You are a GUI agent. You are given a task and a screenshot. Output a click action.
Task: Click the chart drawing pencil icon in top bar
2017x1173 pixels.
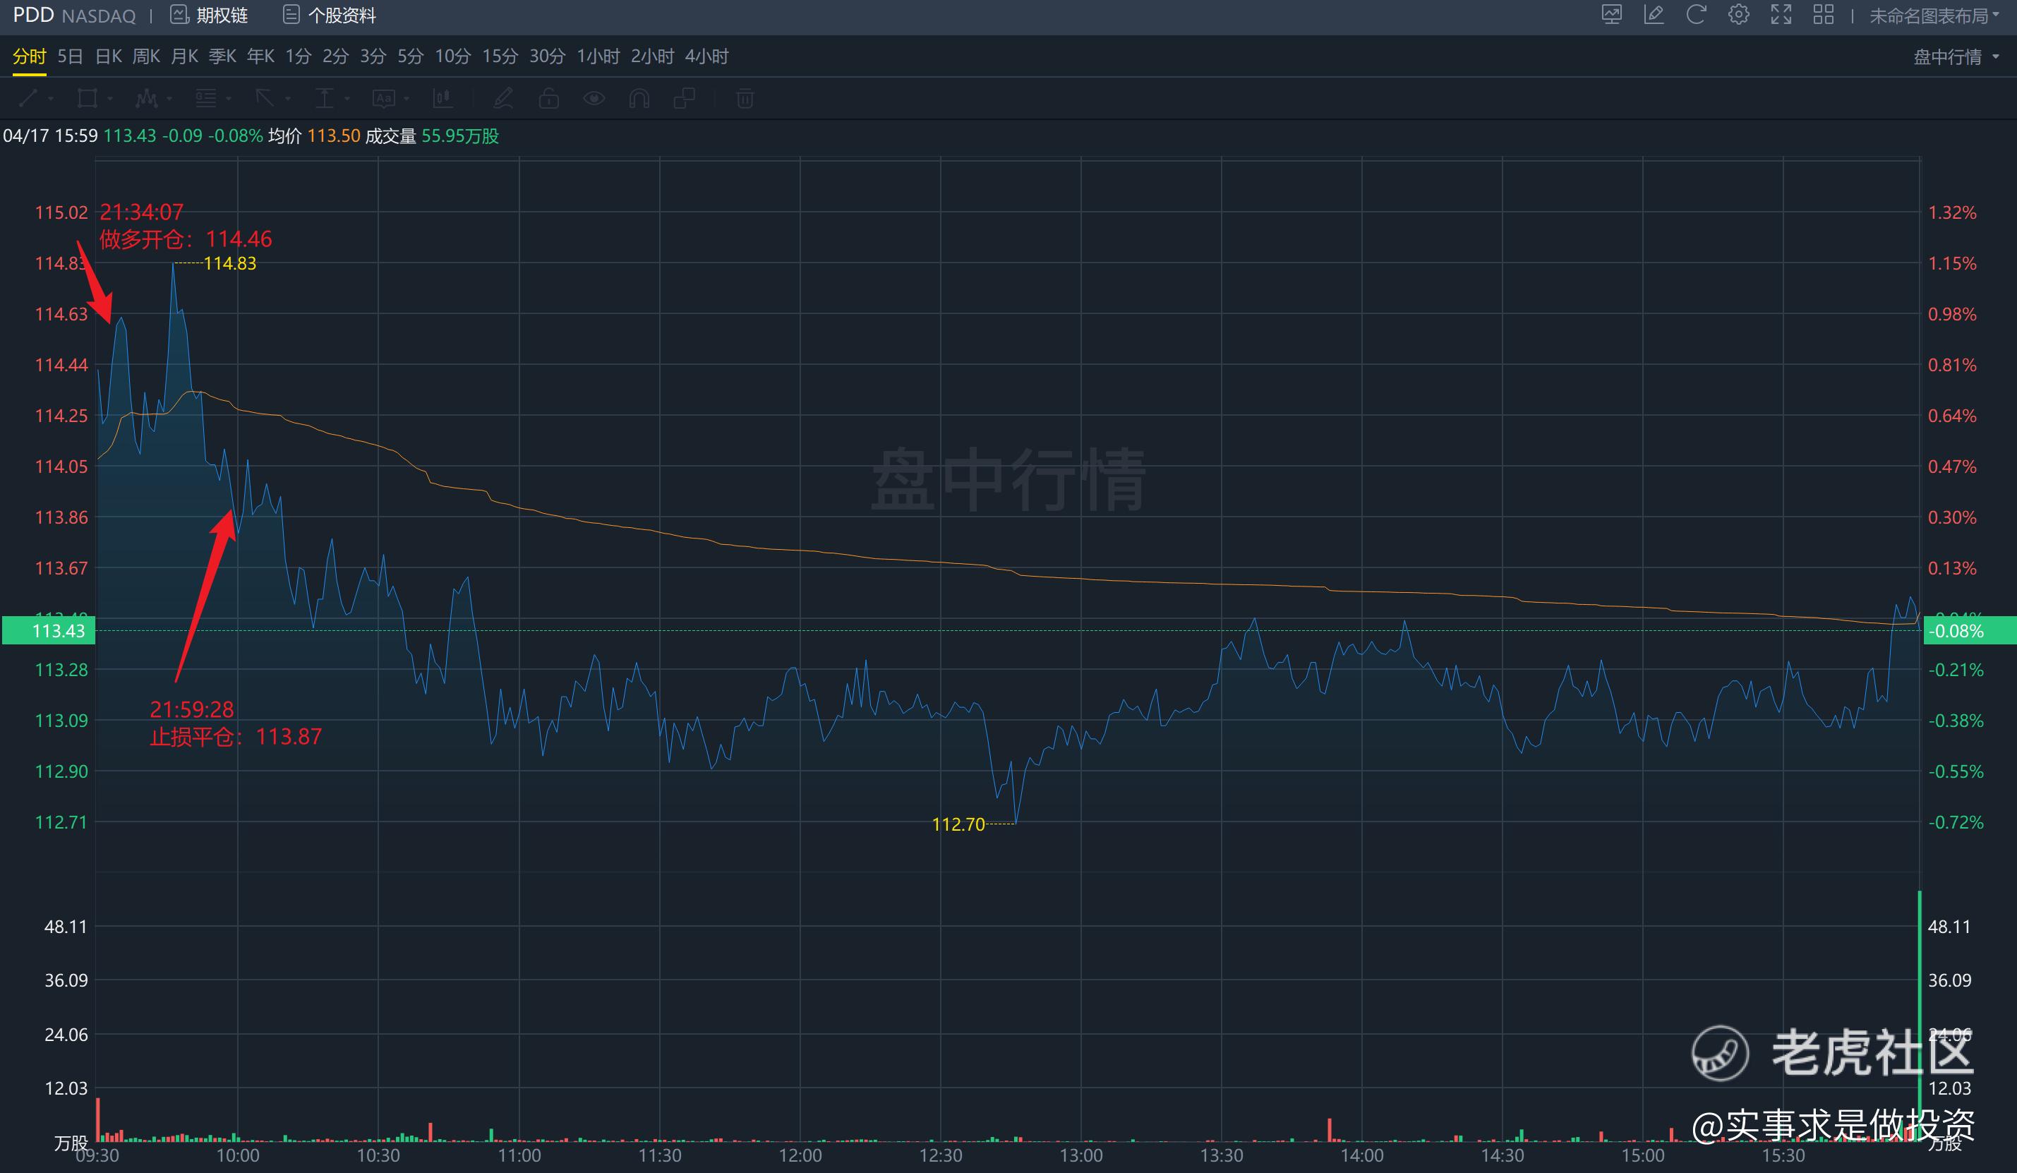pyautogui.click(x=1654, y=16)
